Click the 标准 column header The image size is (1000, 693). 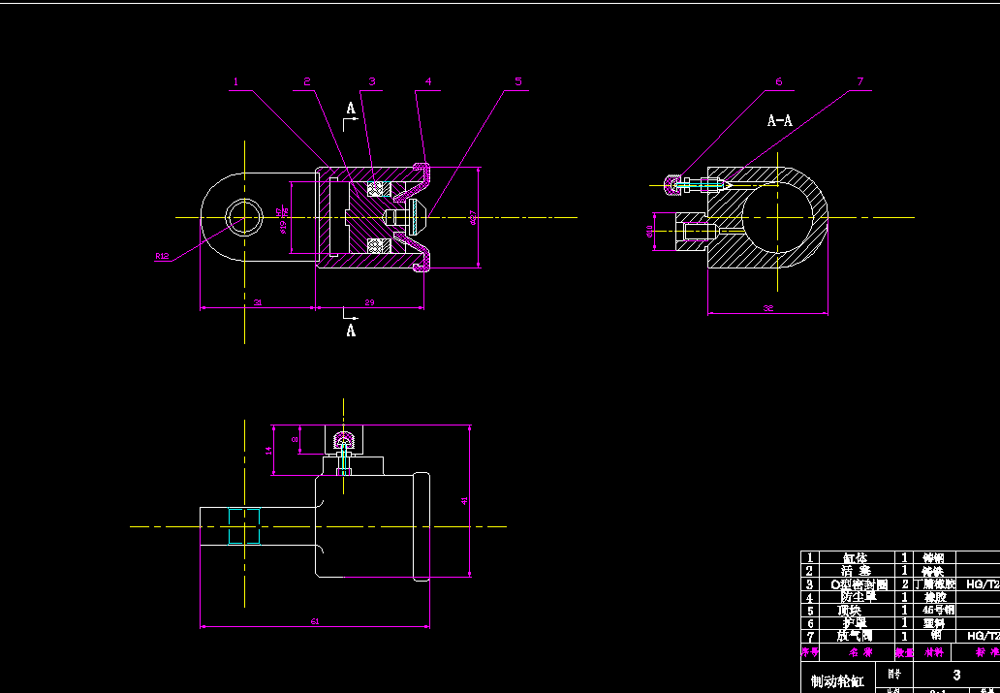pos(976,652)
